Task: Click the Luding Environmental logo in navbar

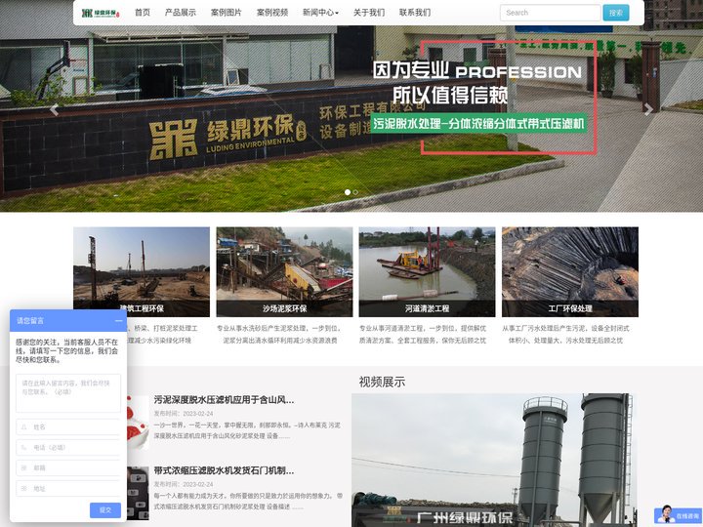Action: pos(101,13)
